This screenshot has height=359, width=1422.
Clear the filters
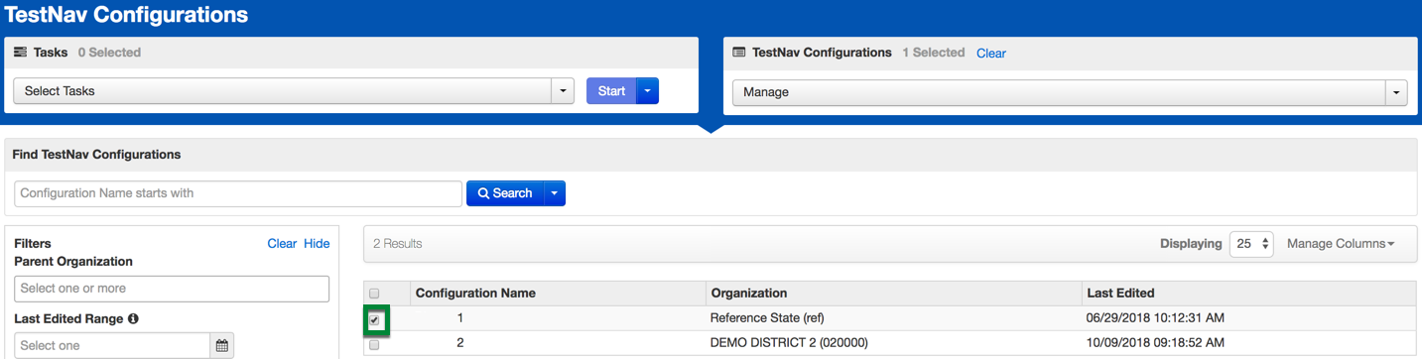click(x=282, y=244)
